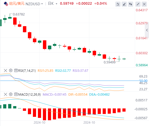Open the NZDUSD symbol dropdown

[34, 4]
